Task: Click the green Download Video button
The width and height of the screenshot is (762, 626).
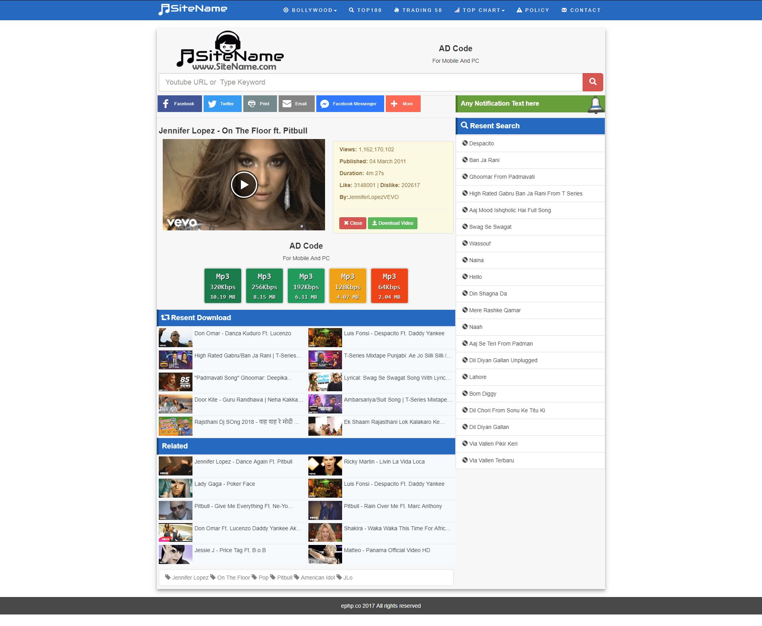Action: pos(392,223)
